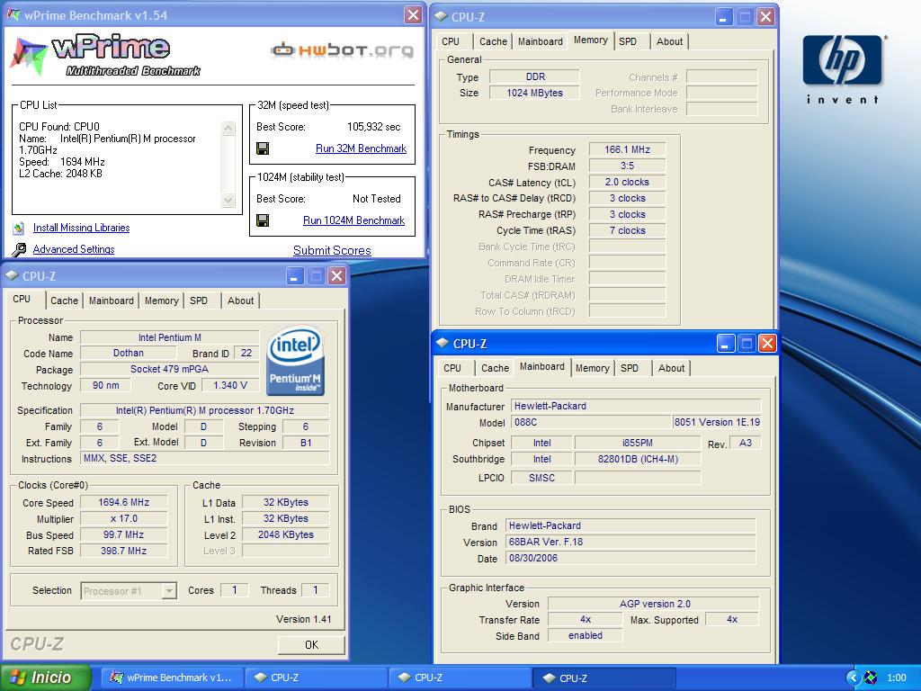Click the CPU List scroll up arrow

(228, 128)
